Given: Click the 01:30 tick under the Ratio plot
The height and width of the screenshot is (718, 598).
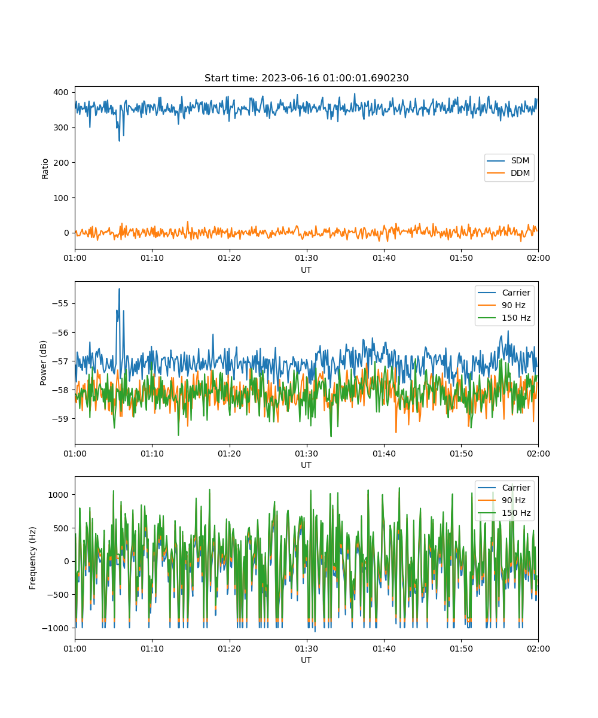Looking at the screenshot, I should [x=306, y=258].
